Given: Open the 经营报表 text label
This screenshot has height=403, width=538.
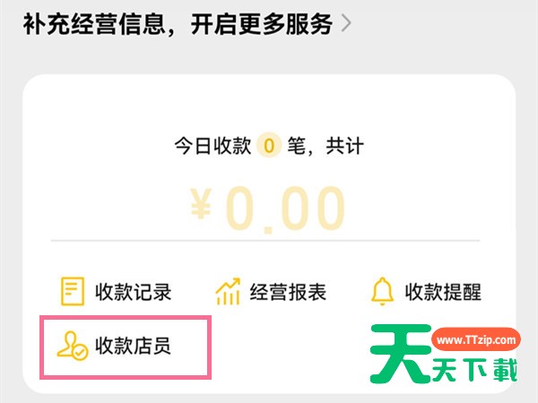Looking at the screenshot, I should 288,292.
